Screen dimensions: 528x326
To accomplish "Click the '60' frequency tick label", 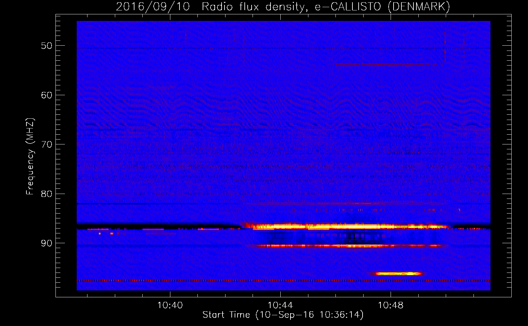I will point(47,95).
